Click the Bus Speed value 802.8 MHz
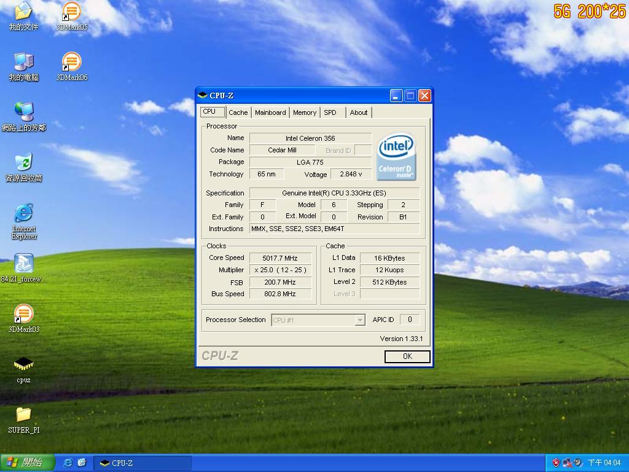 coord(280,294)
